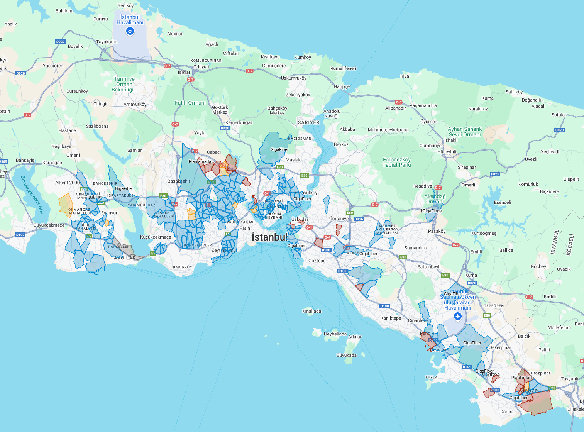The height and width of the screenshot is (432, 584).
Task: Click the O-7 shield beside Işıklar
Action: point(190,80)
